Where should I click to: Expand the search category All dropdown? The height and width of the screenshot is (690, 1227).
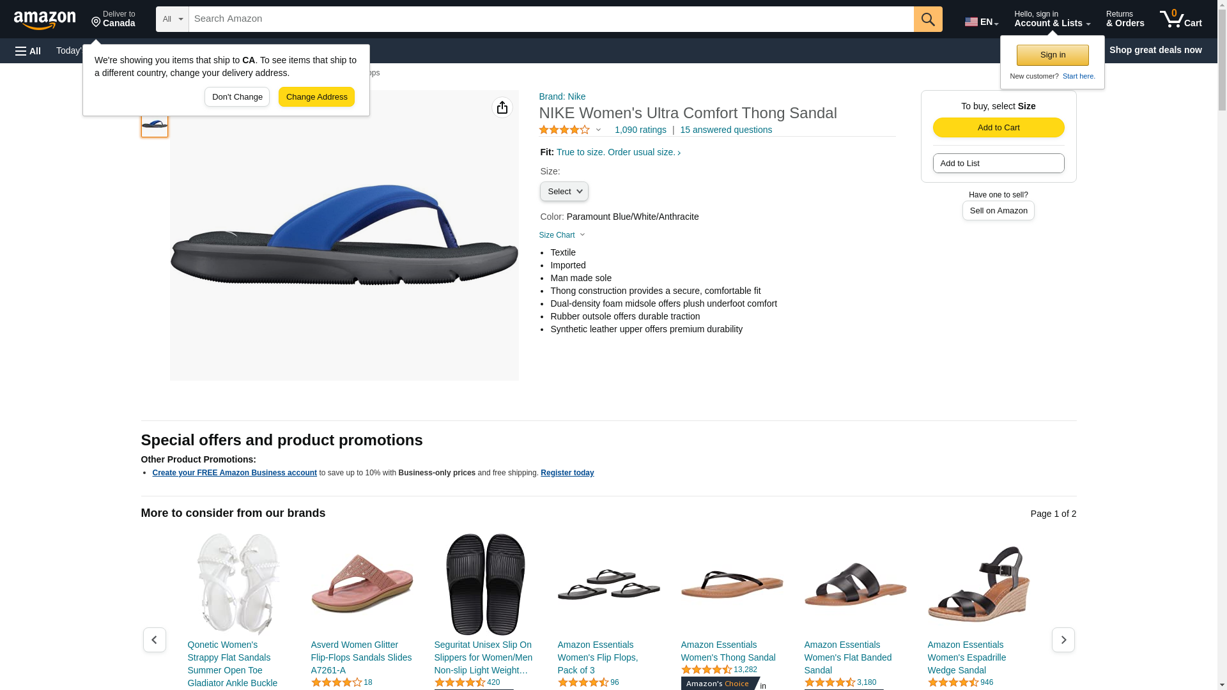click(172, 19)
